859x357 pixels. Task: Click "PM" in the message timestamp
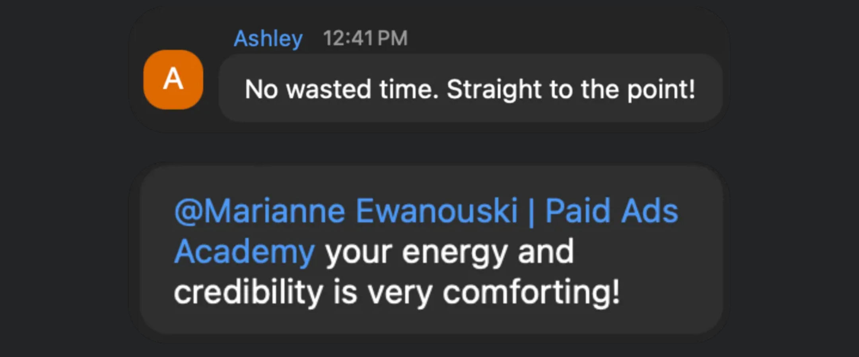(393, 38)
